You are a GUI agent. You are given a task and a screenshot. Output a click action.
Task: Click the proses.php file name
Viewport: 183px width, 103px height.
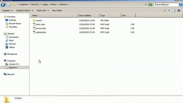(41, 28)
